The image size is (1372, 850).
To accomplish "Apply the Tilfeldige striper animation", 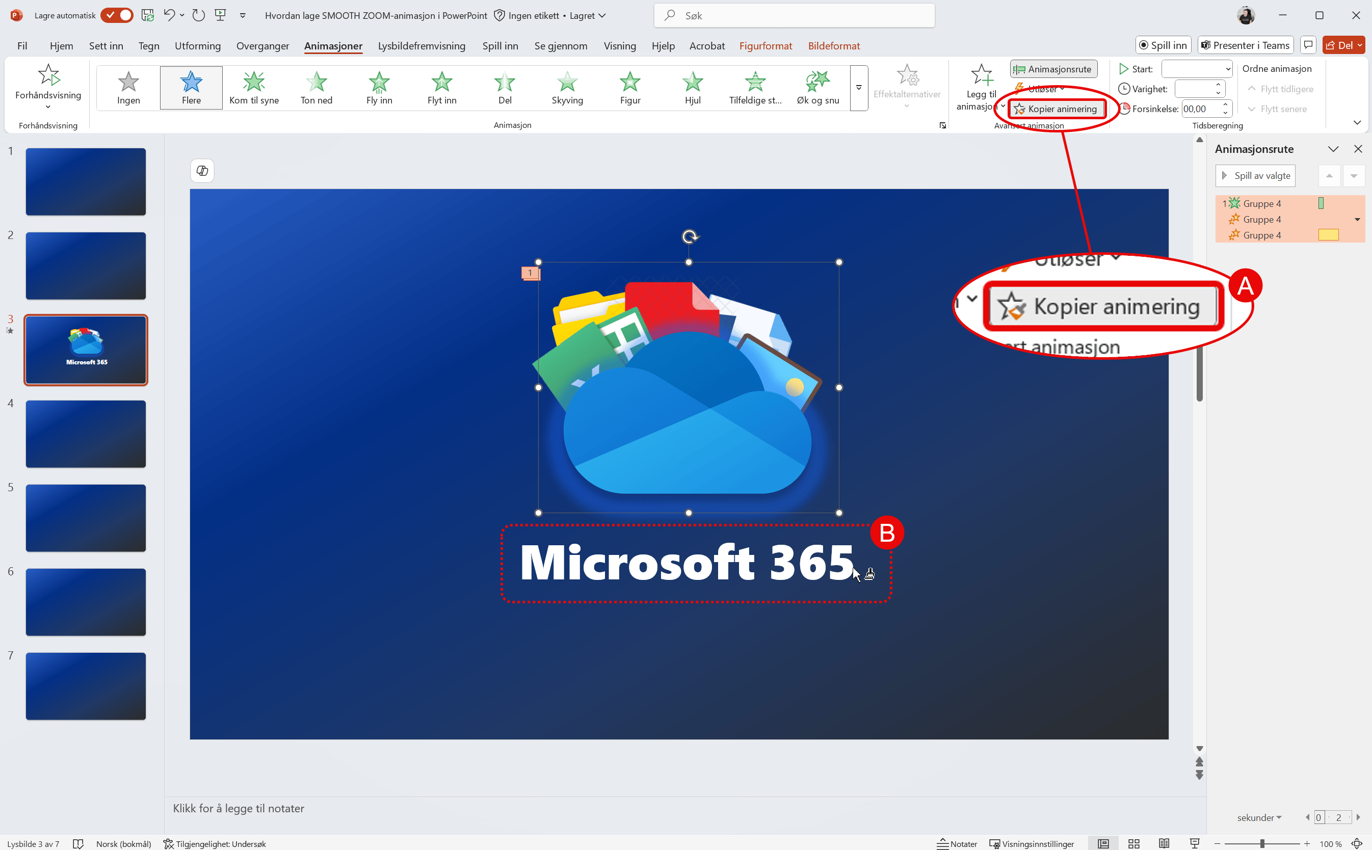I will pos(755,88).
